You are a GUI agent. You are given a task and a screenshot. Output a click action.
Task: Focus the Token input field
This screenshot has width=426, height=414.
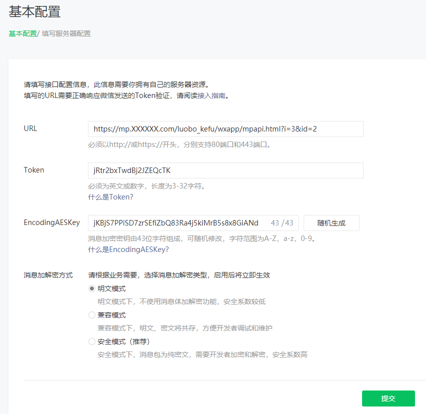point(226,170)
